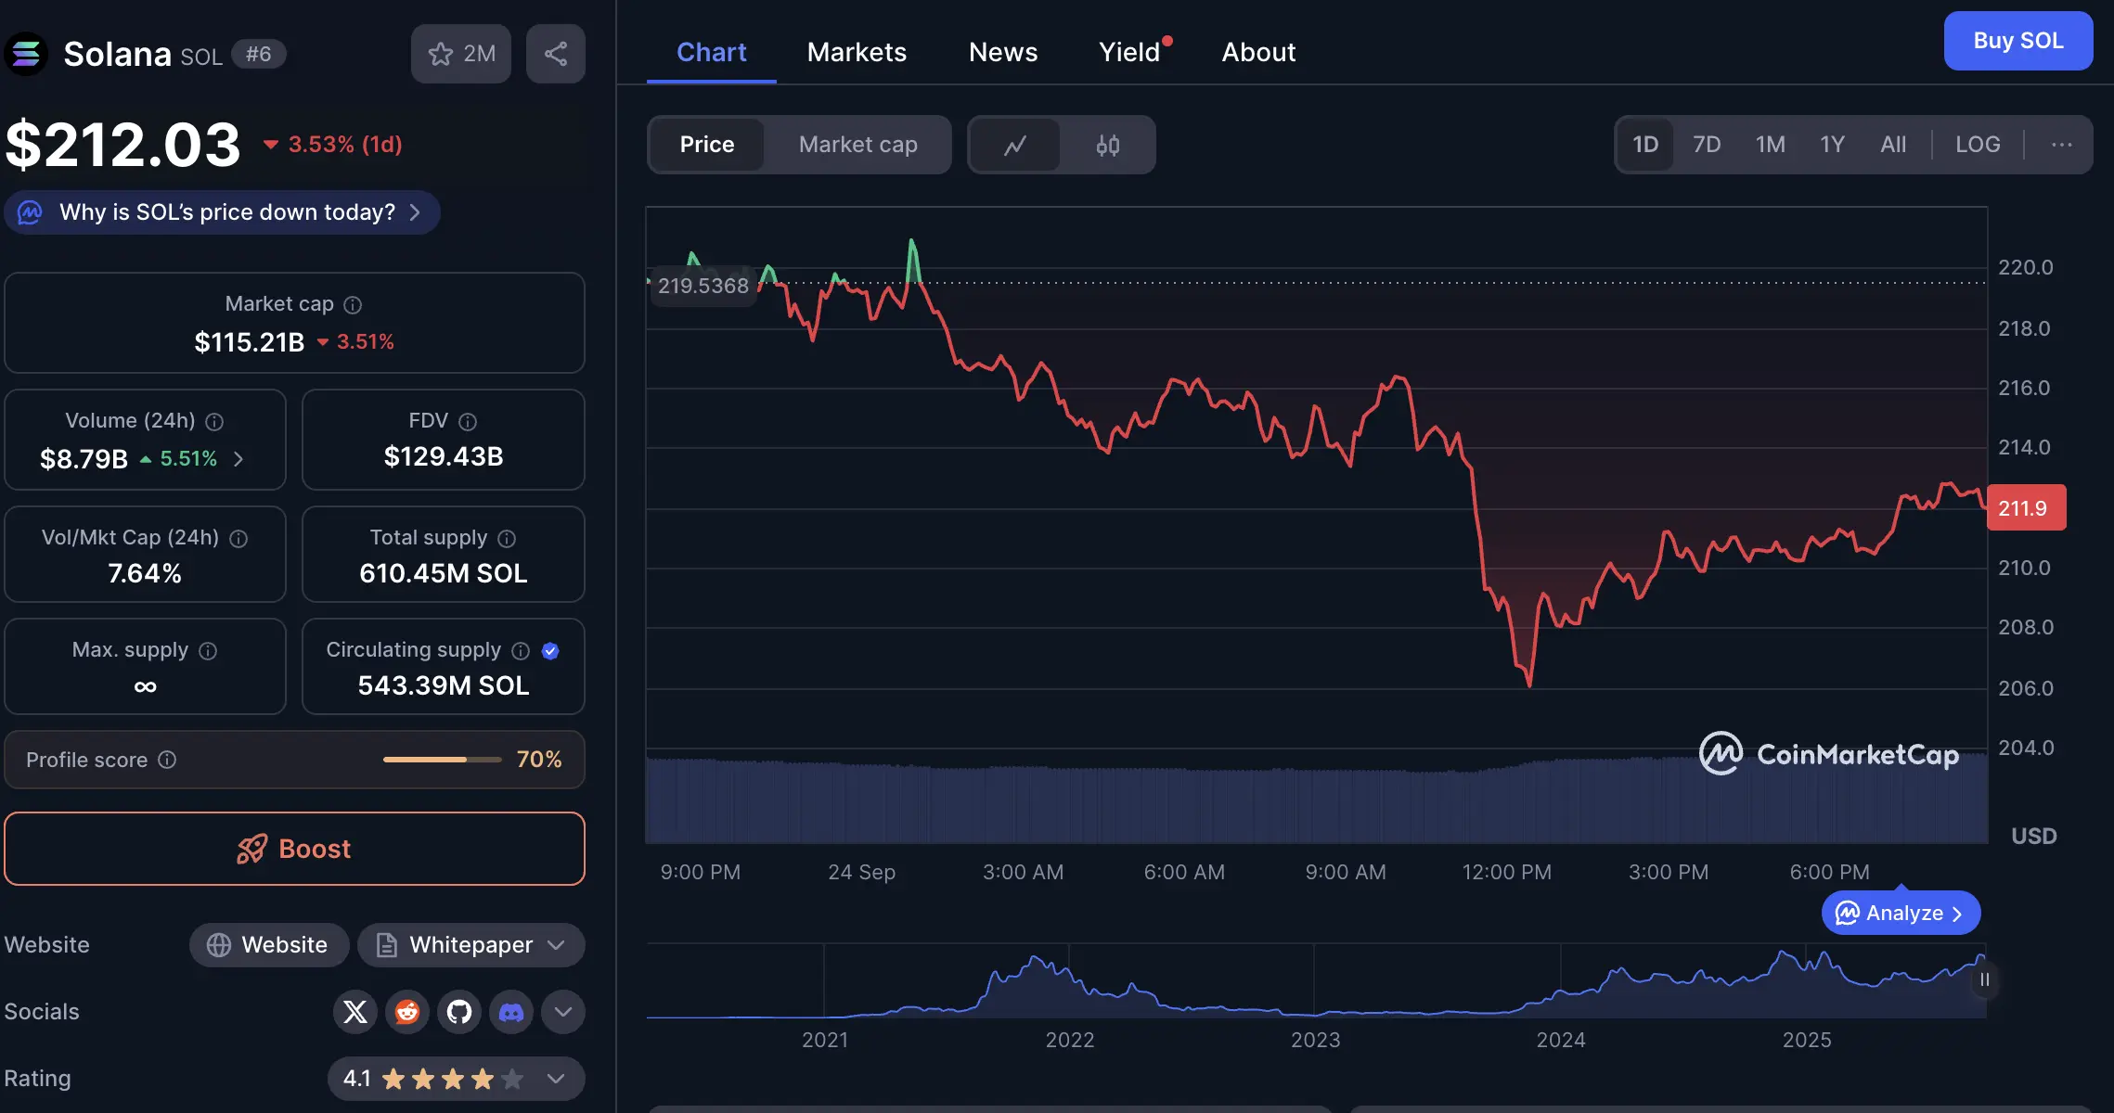Open Volume (24h) details chevron
The width and height of the screenshot is (2114, 1113).
click(x=238, y=459)
